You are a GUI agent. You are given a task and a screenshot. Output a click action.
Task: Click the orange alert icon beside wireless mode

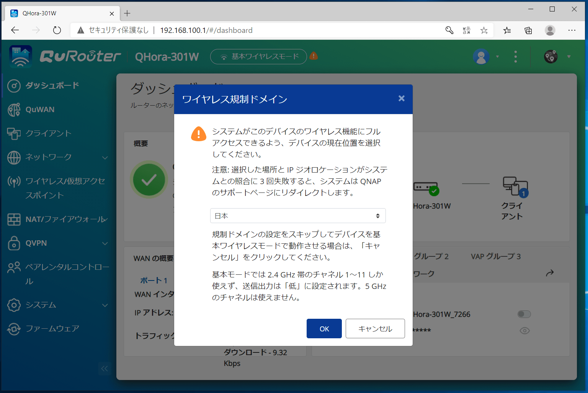click(314, 56)
